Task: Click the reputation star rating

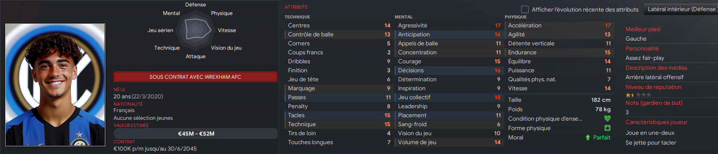Action: (x=638, y=95)
